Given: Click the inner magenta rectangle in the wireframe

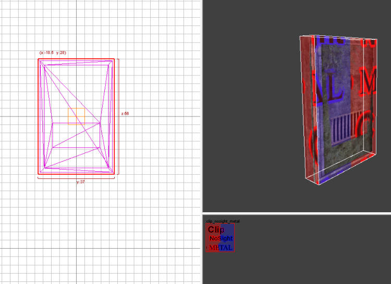Looking at the screenshot, I should [76, 135].
